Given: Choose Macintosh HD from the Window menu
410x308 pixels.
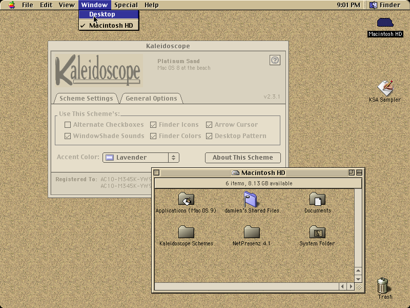Looking at the screenshot, I should coord(109,25).
